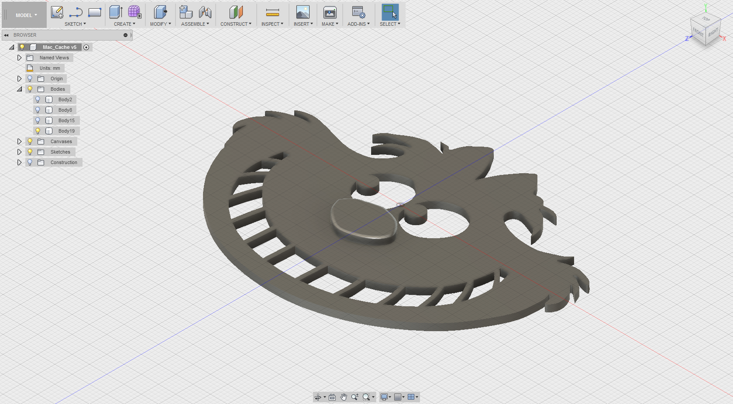Toggle visibility lightbulb for Body2
733x404 pixels.
pyautogui.click(x=38, y=99)
